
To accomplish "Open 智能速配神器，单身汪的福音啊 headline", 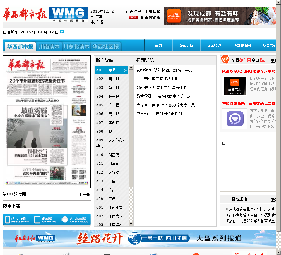I will tap(249, 104).
